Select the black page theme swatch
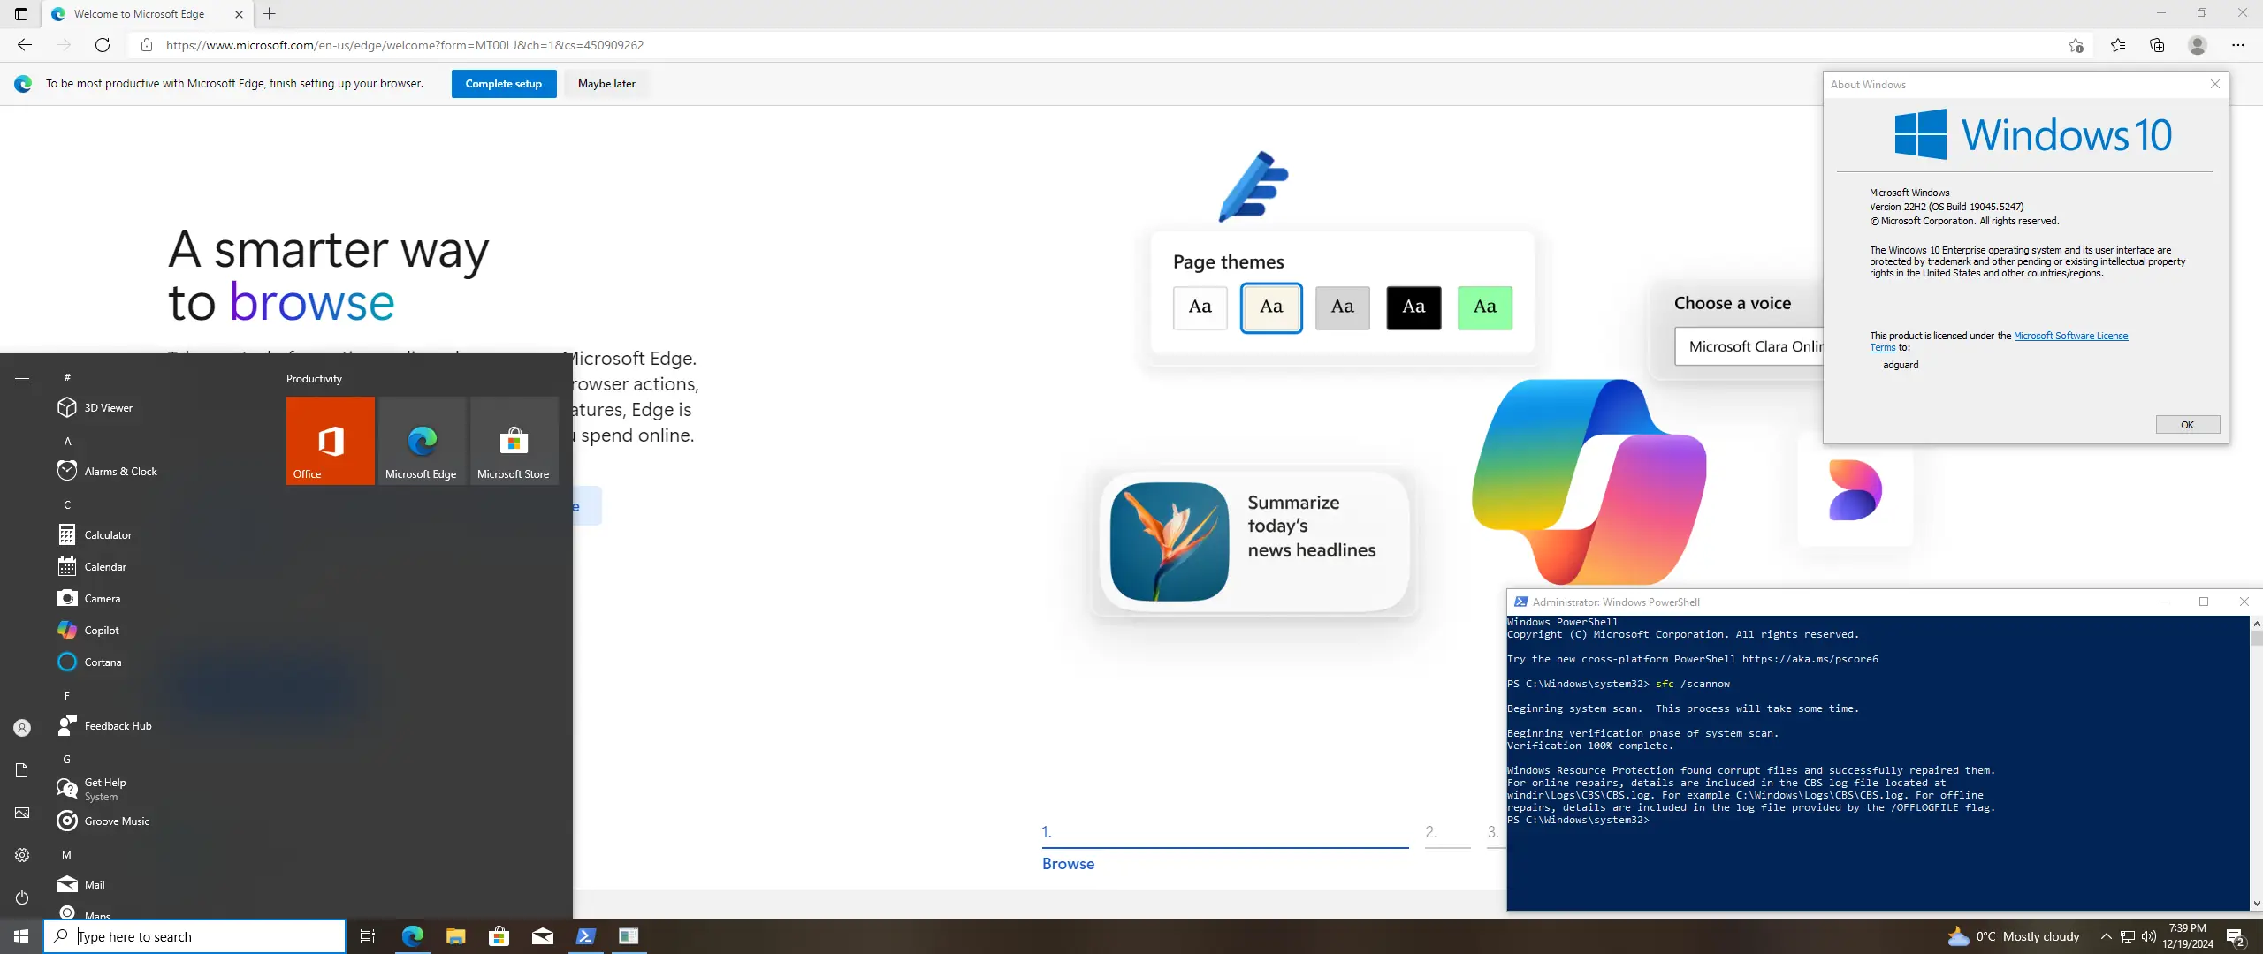The height and width of the screenshot is (954, 2263). [x=1413, y=307]
